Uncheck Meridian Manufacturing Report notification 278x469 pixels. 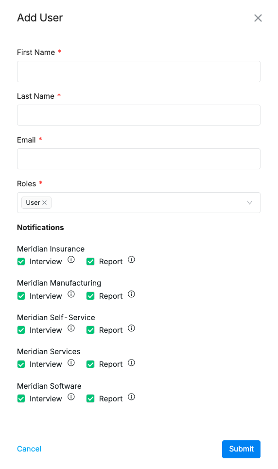(90, 296)
